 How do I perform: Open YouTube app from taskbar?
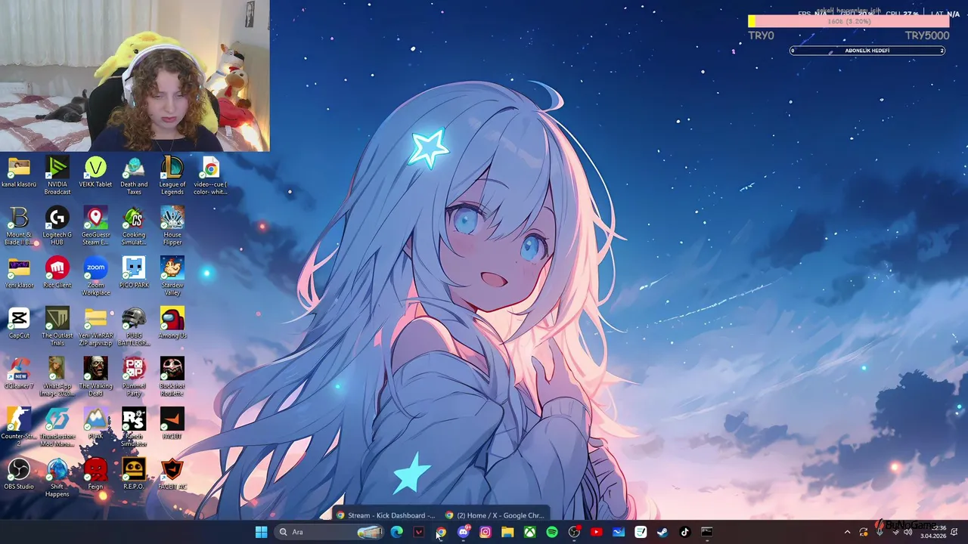click(x=597, y=532)
